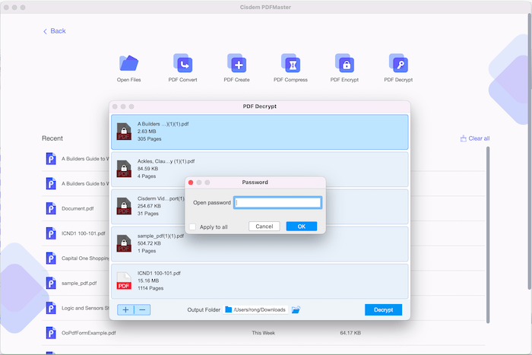Start decryption with the Decrypt button
Screen dimensions: 532x355
pos(383,309)
